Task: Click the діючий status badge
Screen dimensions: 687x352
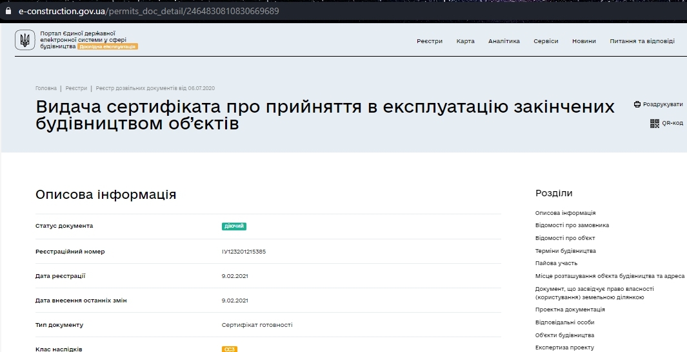Action: click(234, 226)
